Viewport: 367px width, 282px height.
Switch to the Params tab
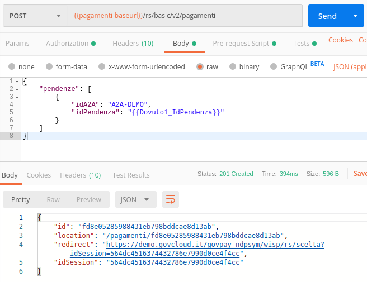pyautogui.click(x=17, y=43)
